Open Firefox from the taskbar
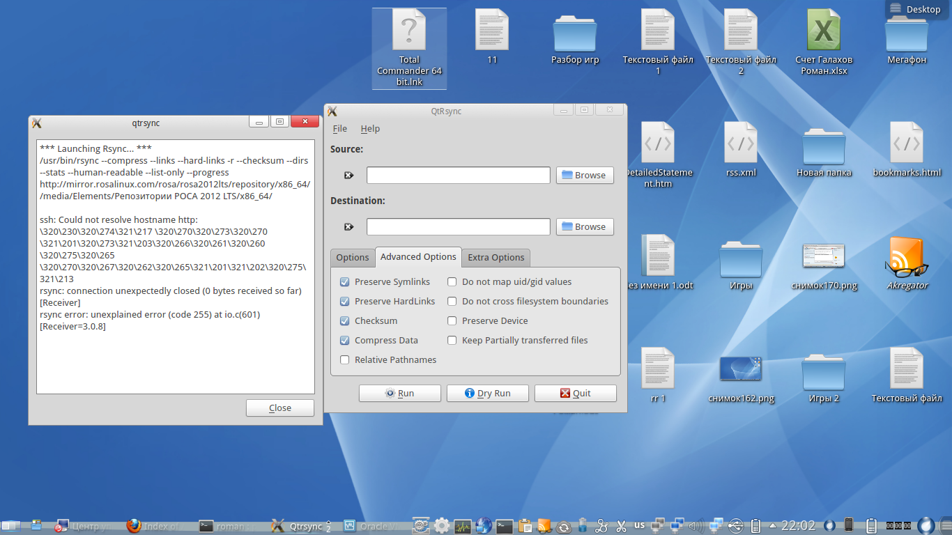This screenshot has height=535, width=952. coord(134,526)
